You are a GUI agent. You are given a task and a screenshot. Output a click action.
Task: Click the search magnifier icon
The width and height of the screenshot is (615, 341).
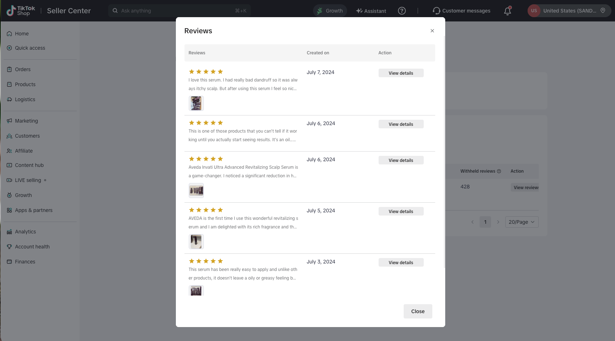tap(115, 11)
